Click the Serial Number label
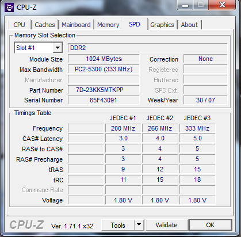Screen dimensions: 241x237 click(x=44, y=100)
